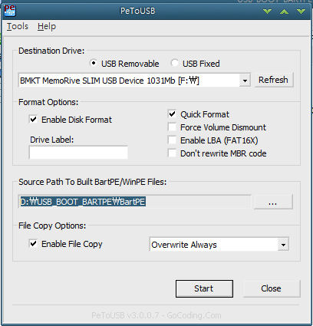The image size is (313, 326).
Task: Click the first green down-arrow title bar icon
Action: 267,12
